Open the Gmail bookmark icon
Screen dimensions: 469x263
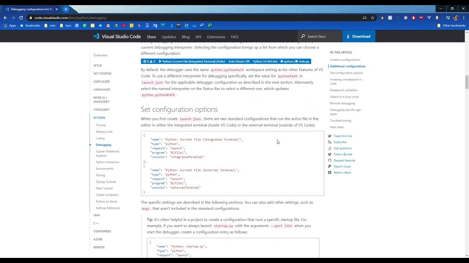108,26
